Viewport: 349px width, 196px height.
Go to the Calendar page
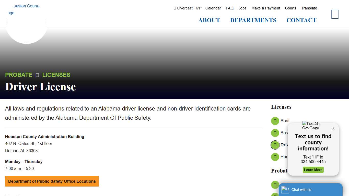coord(213,8)
